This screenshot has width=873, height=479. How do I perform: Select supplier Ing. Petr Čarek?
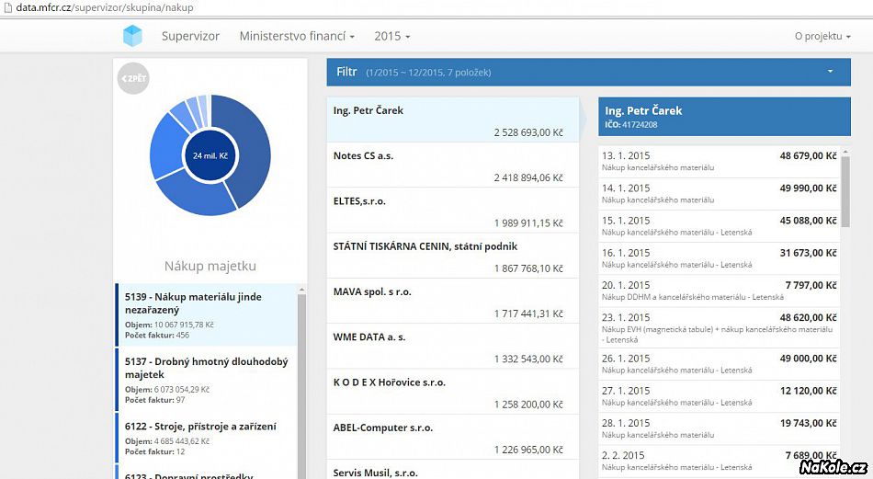tap(453, 120)
